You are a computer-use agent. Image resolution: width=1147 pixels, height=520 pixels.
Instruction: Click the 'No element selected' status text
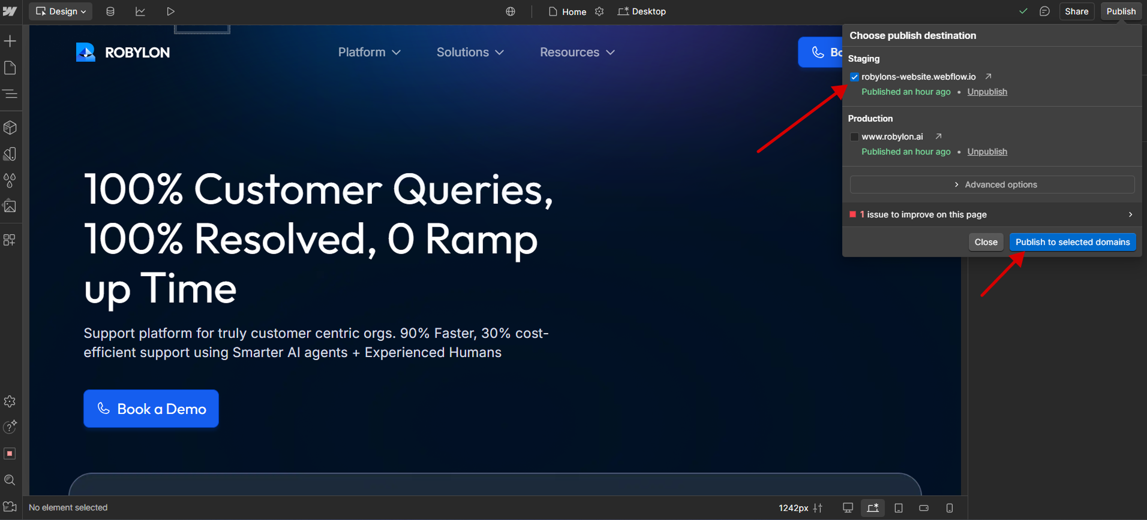point(68,507)
